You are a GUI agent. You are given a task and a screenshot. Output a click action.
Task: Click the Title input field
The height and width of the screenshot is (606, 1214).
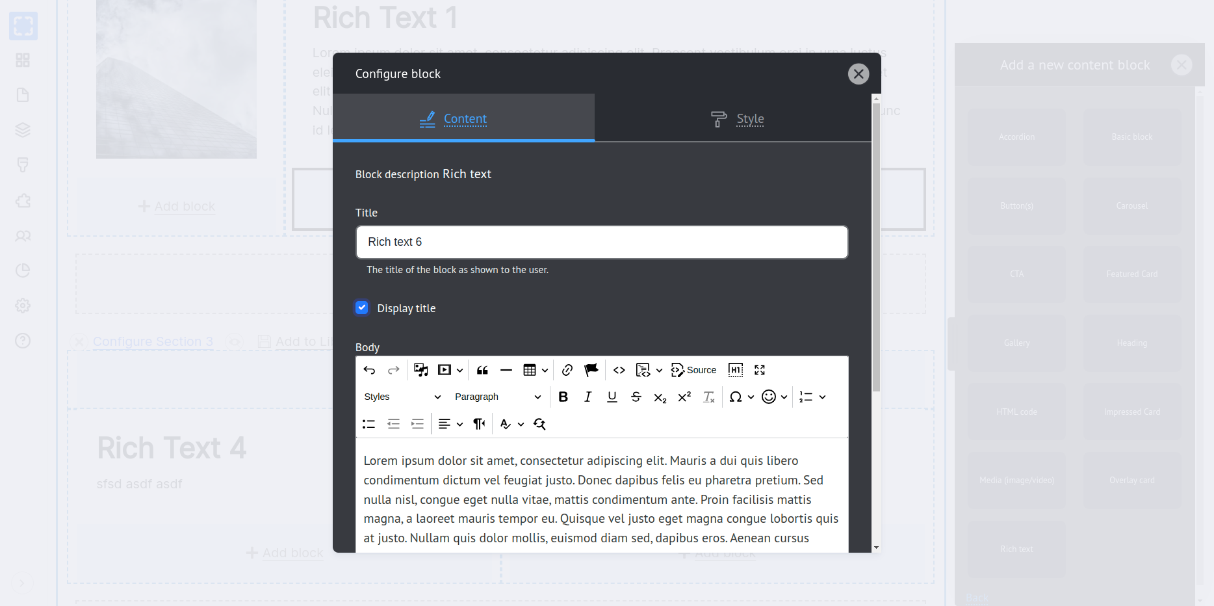pos(602,242)
